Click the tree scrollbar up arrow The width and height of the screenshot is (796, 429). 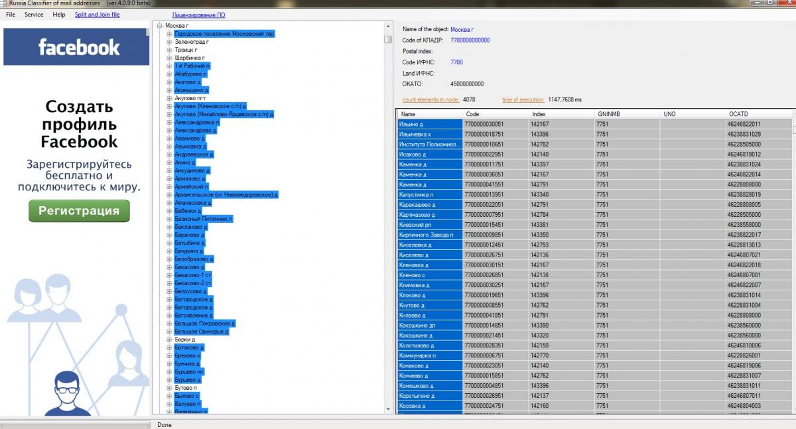(x=388, y=27)
